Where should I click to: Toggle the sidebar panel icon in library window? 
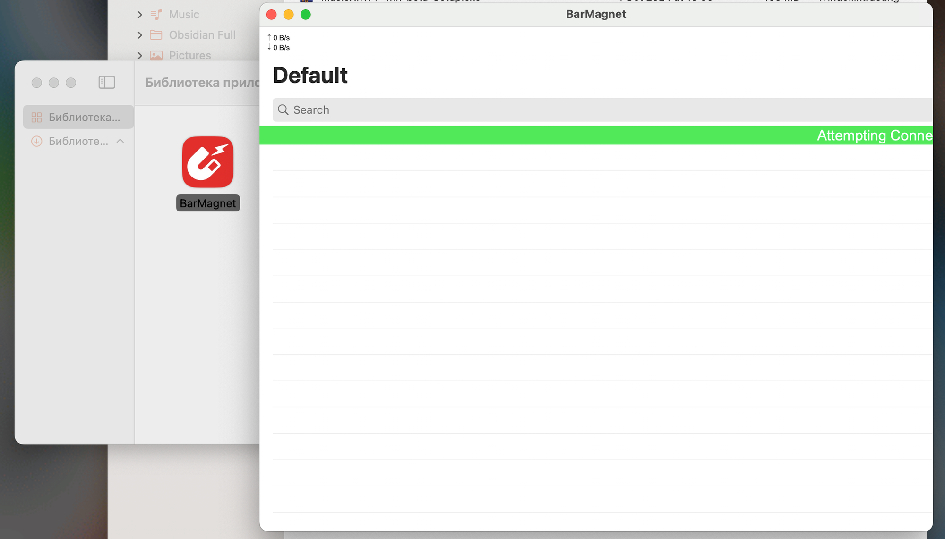click(107, 82)
